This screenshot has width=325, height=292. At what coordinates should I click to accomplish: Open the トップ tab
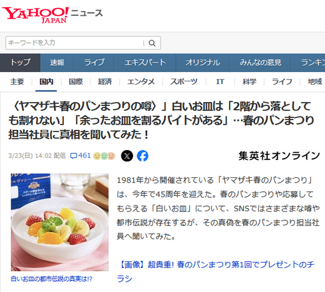coord(20,63)
